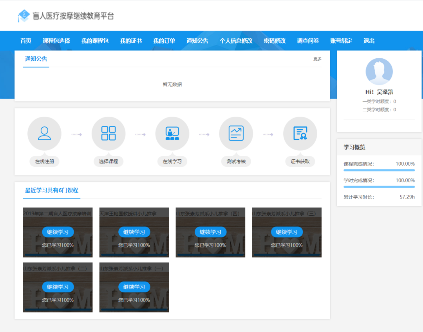Click the 在线注册 step label
Viewport: 423px width, 332px height.
pyautogui.click(x=45, y=162)
